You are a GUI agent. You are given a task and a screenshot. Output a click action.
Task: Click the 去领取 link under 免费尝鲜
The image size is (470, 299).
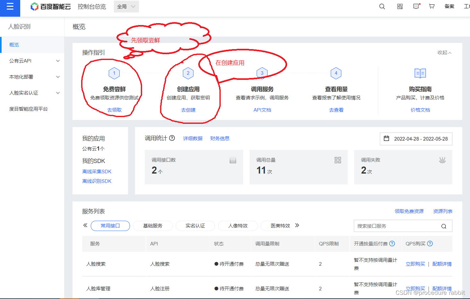pyautogui.click(x=114, y=110)
